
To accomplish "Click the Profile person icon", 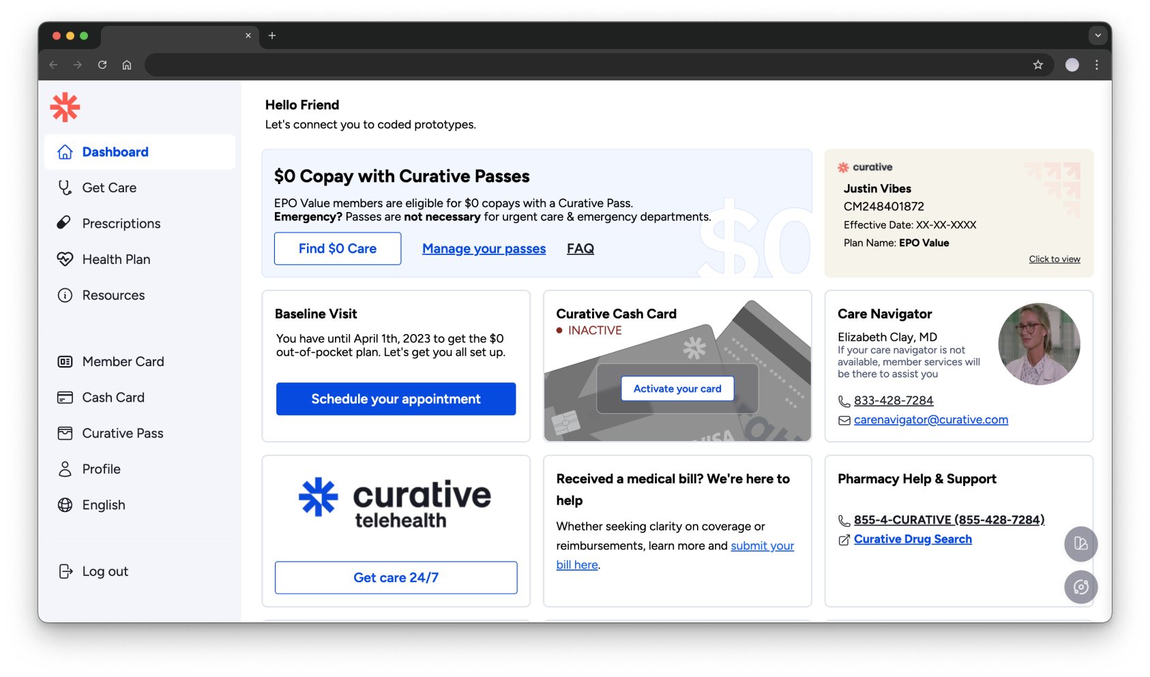I will tap(65, 469).
